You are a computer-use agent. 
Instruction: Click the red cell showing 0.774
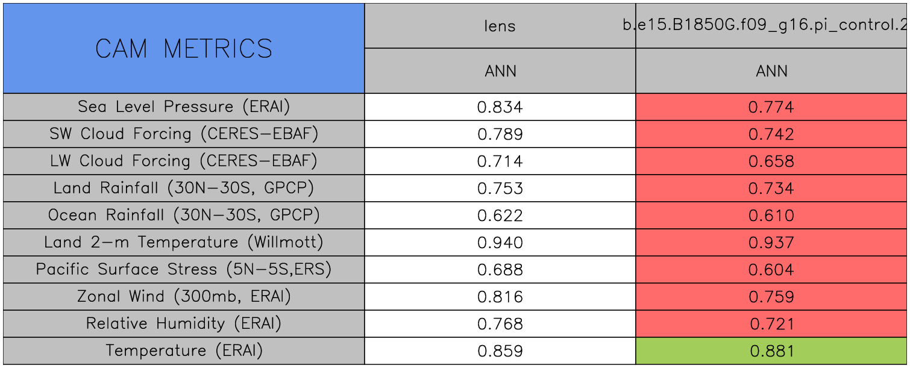(771, 107)
